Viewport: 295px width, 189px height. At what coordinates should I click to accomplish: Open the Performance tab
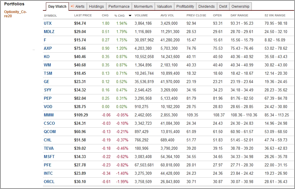point(119,6)
